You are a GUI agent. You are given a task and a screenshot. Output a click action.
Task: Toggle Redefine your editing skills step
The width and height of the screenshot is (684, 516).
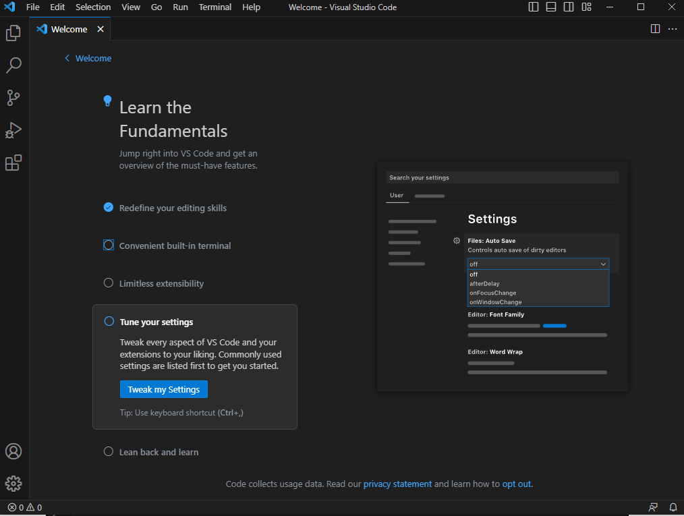pos(108,207)
